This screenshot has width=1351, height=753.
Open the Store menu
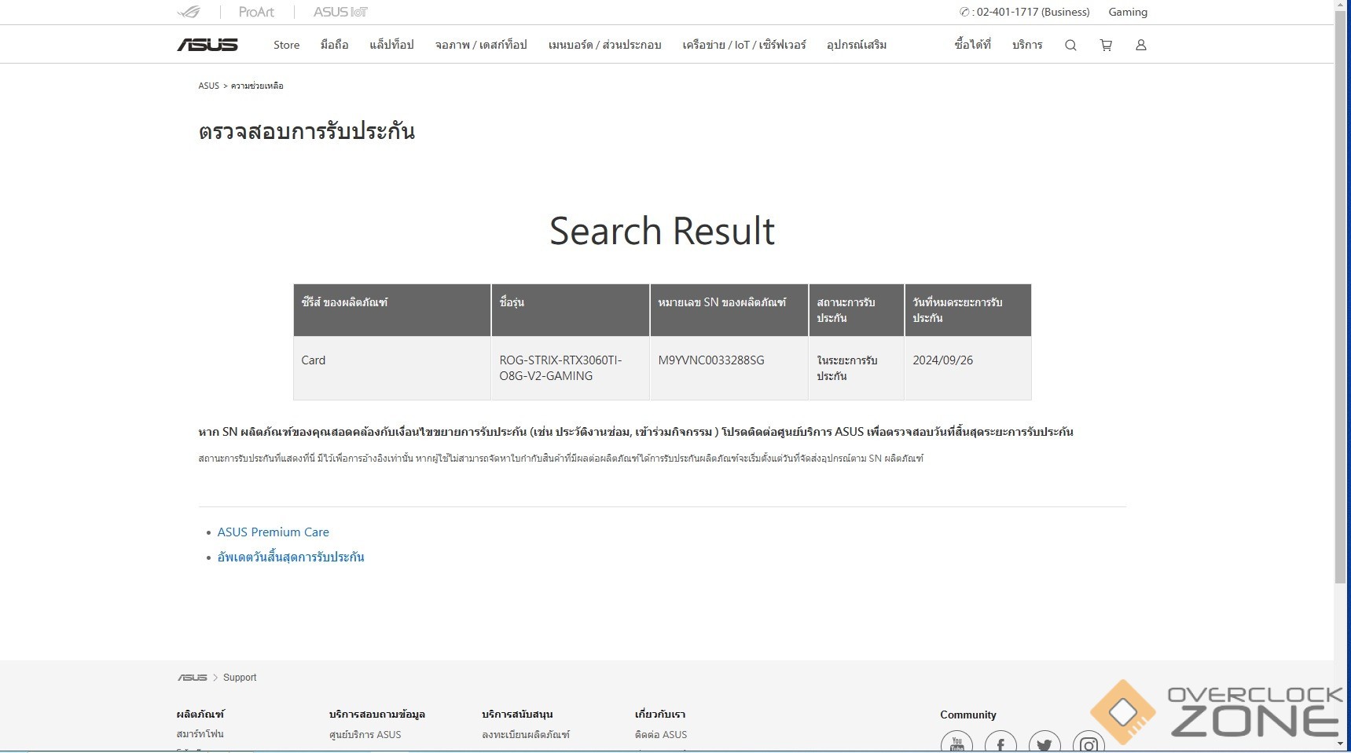[x=286, y=45]
